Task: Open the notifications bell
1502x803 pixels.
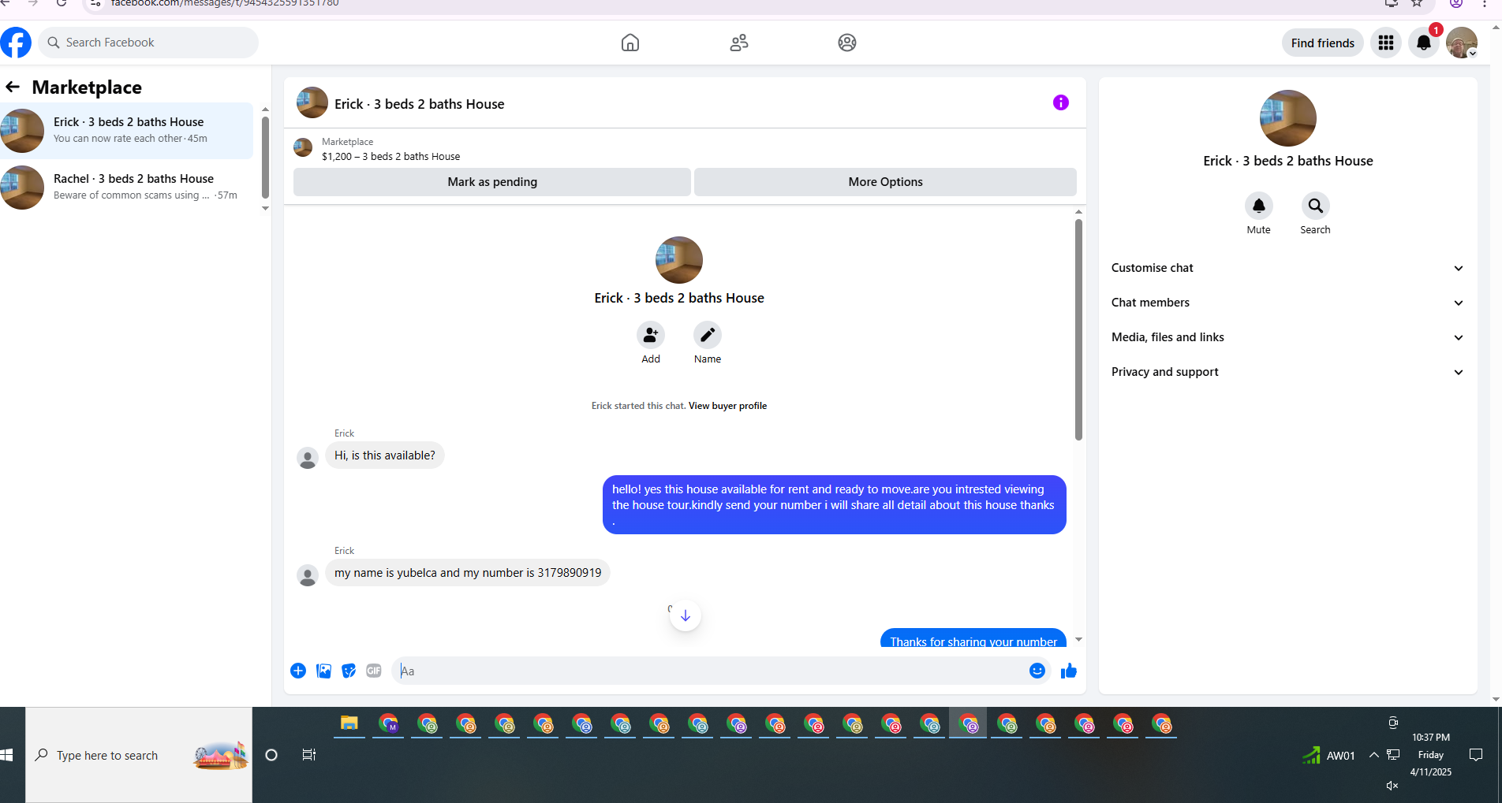Action: click(x=1423, y=43)
